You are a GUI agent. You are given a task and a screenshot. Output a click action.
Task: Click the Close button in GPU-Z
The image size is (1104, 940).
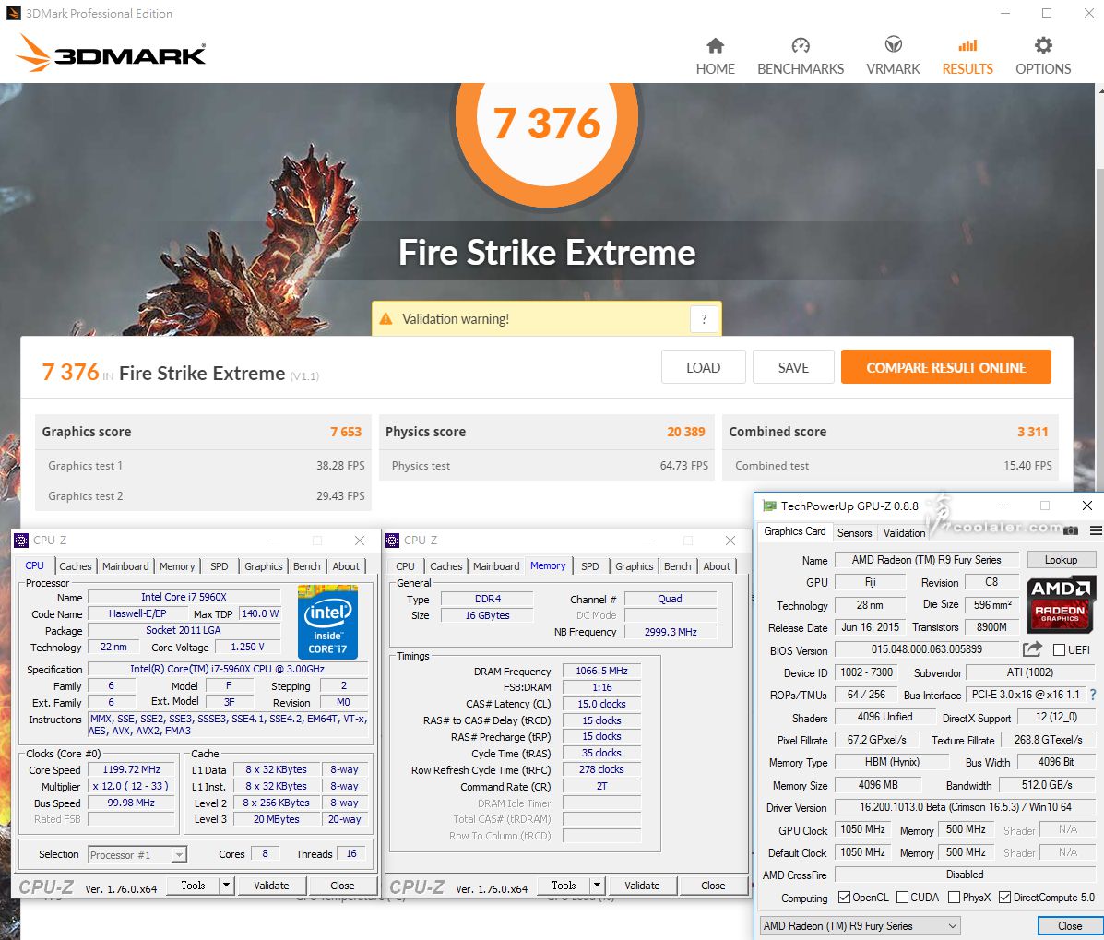1070,926
